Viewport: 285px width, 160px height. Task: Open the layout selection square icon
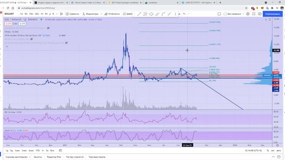(219, 14)
